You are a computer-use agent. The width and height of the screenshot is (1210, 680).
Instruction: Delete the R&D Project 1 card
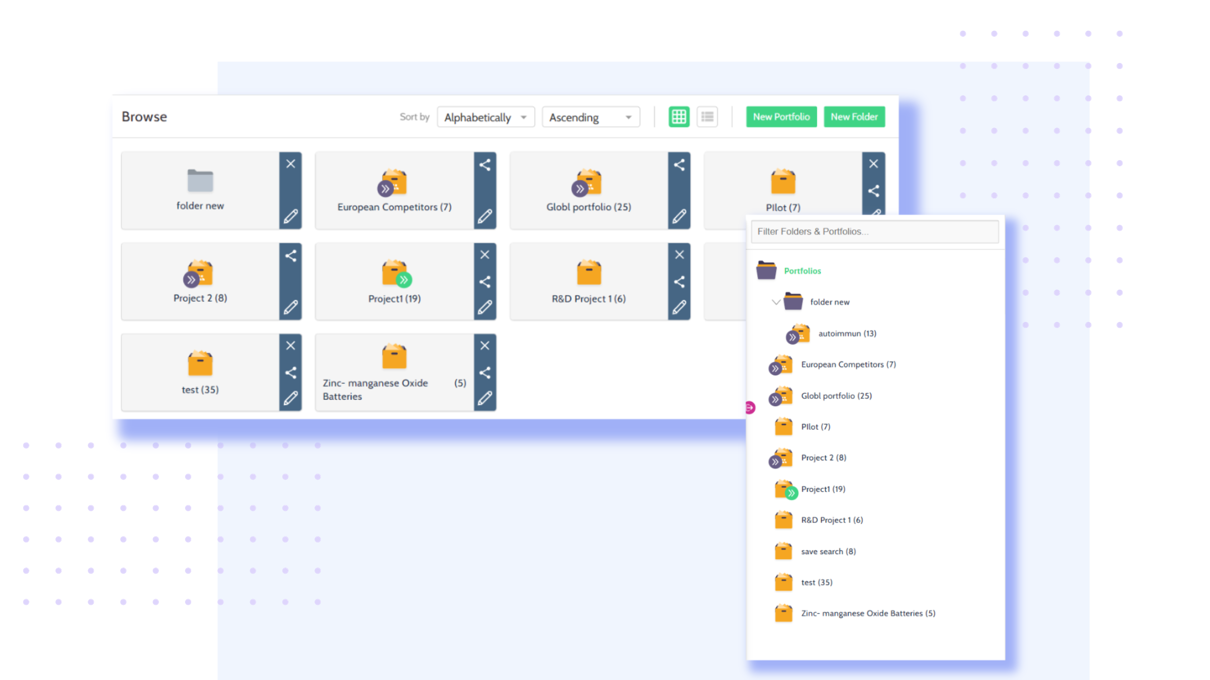coord(679,255)
